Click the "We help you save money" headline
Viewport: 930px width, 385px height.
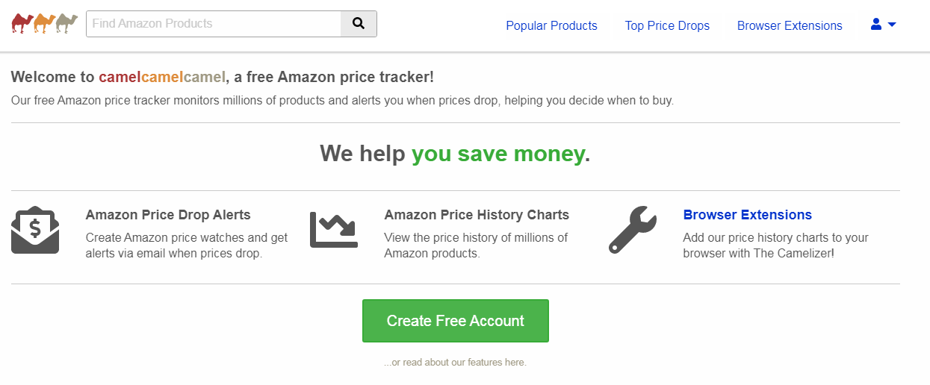click(455, 154)
